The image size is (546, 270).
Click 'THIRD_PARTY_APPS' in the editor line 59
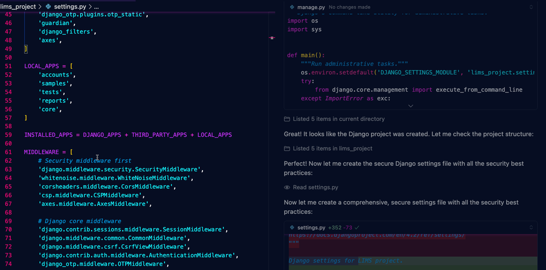pos(159,135)
